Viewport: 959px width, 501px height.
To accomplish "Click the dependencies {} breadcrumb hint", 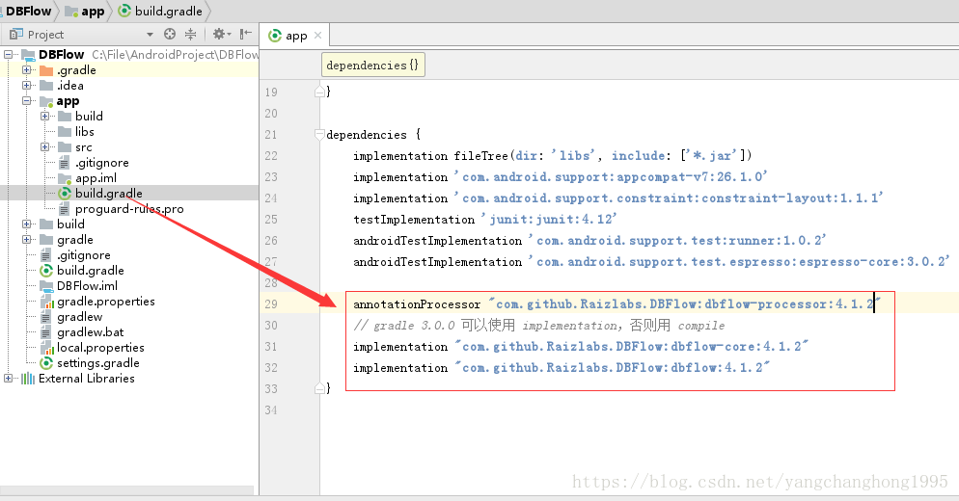I will coord(372,66).
